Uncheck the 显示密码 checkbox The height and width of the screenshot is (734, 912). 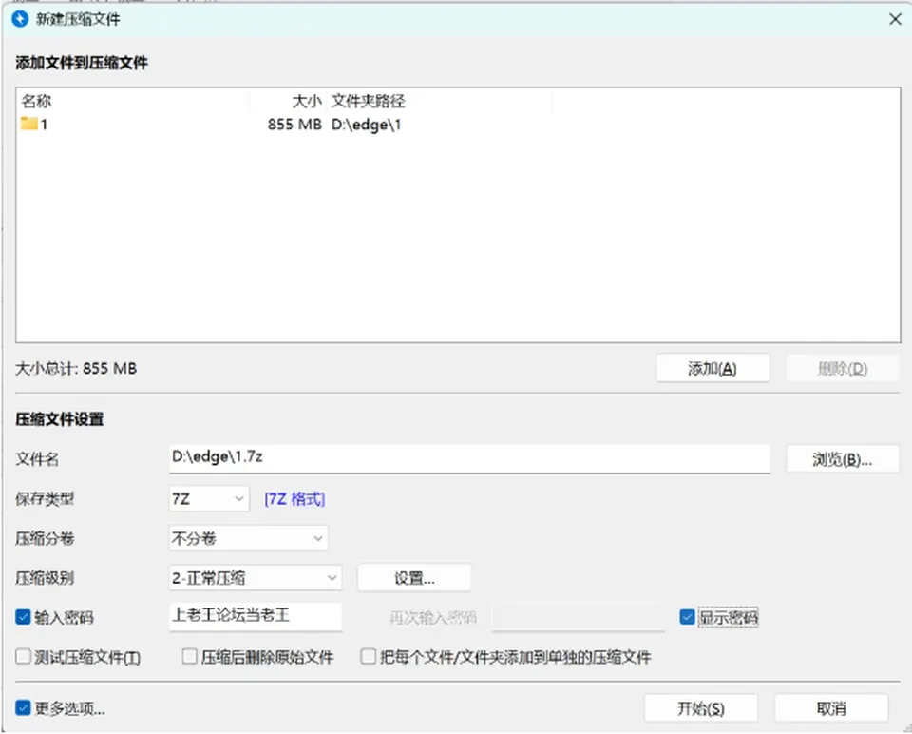(x=687, y=617)
